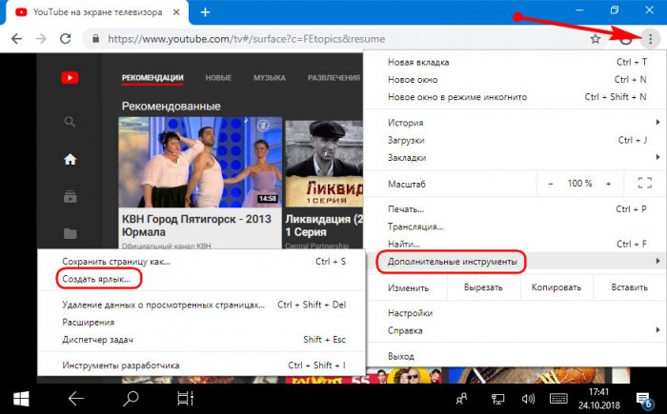Open the touch keyboard tray icon
This screenshot has width=667, height=414.
(x=558, y=399)
